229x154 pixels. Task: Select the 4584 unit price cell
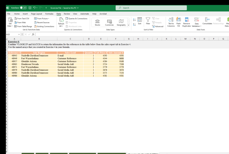click(101, 61)
